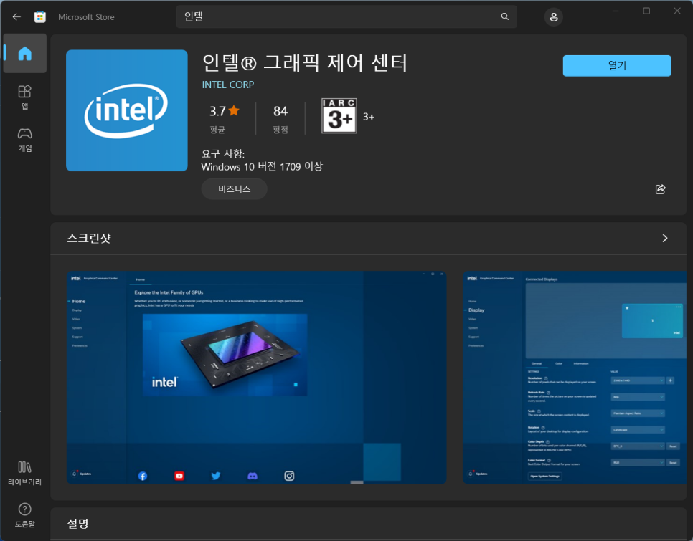
Task: Open the 앱 (Apps) section in sidebar
Action: point(24,97)
